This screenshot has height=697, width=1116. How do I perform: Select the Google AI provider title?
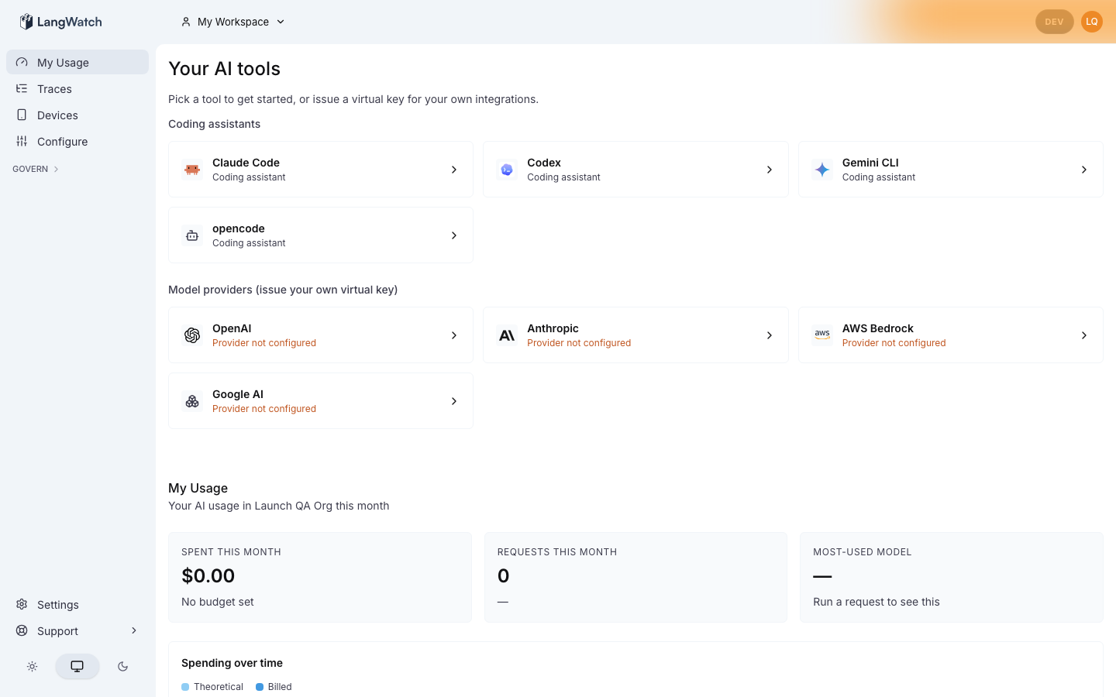(238, 394)
